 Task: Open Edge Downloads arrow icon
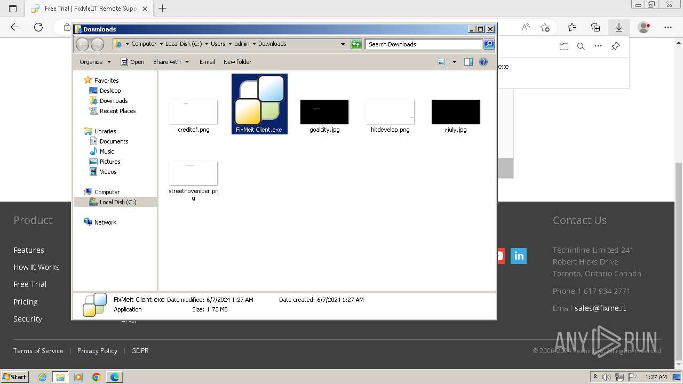click(x=619, y=27)
